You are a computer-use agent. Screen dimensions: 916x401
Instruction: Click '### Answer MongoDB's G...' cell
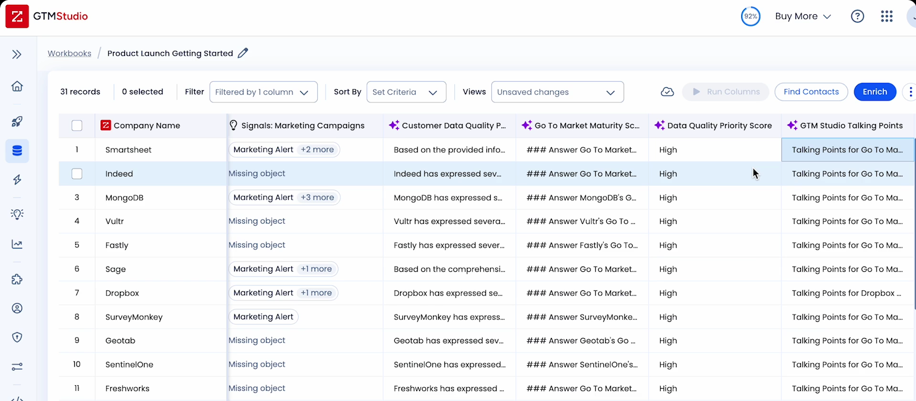[582, 197]
